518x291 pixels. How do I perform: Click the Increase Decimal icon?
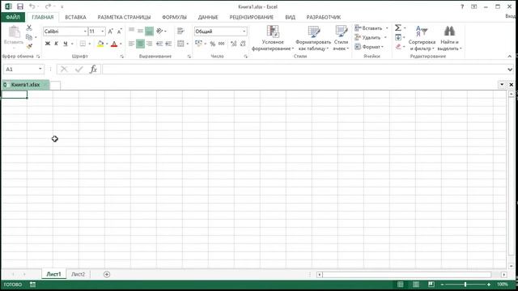click(x=234, y=44)
